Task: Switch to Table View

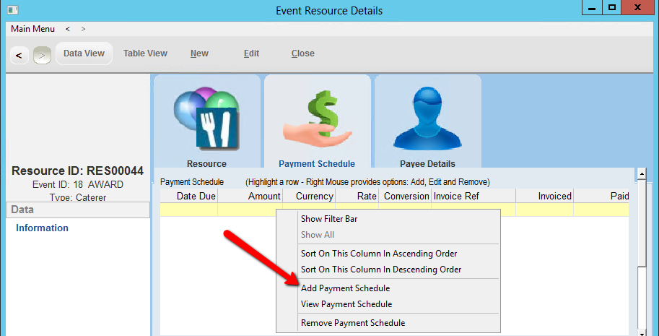Action: pyautogui.click(x=145, y=53)
